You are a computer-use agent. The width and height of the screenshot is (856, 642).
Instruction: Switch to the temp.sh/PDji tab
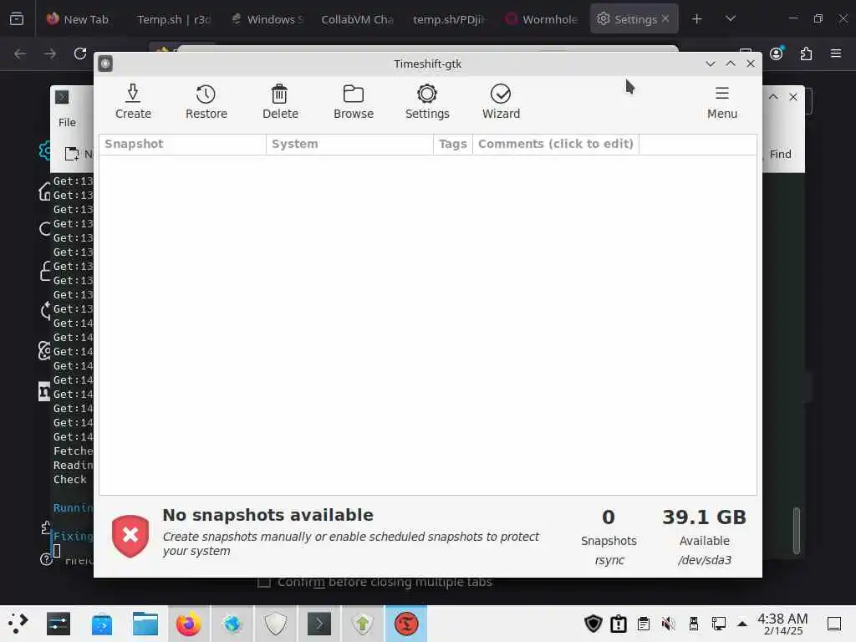[448, 19]
